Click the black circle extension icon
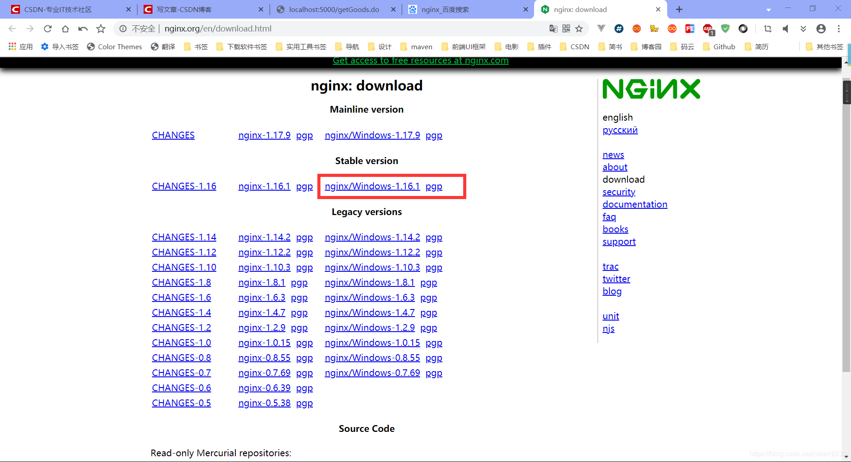851x462 pixels. pyautogui.click(x=743, y=29)
